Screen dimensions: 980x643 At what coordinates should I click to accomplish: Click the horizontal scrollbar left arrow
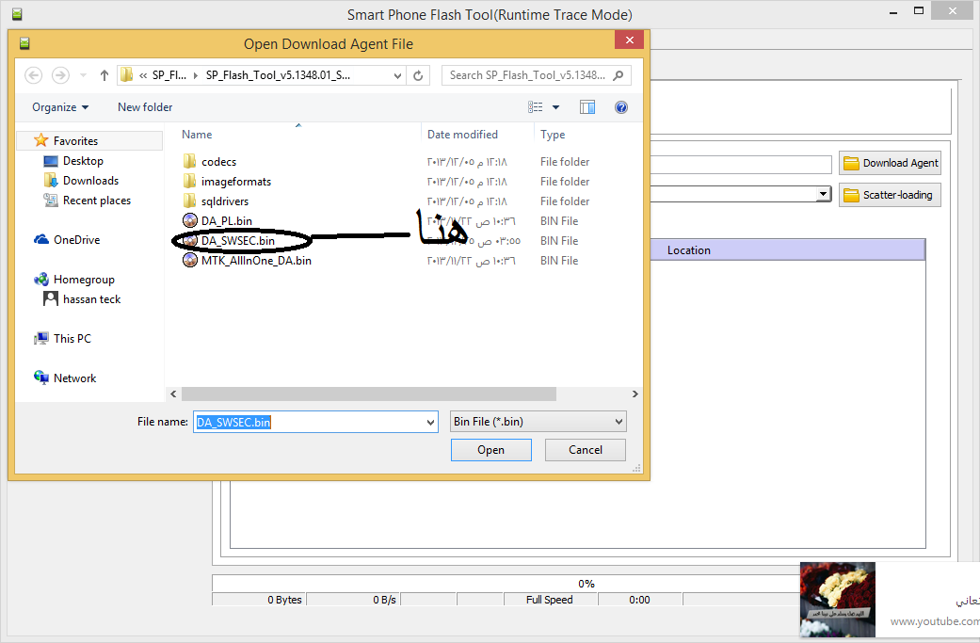(173, 394)
